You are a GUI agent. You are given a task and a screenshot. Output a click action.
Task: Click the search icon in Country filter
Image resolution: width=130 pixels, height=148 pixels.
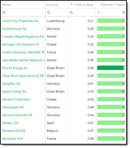(49, 12)
